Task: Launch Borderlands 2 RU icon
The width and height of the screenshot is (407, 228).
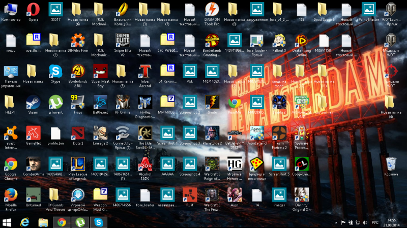Action: (x=78, y=71)
